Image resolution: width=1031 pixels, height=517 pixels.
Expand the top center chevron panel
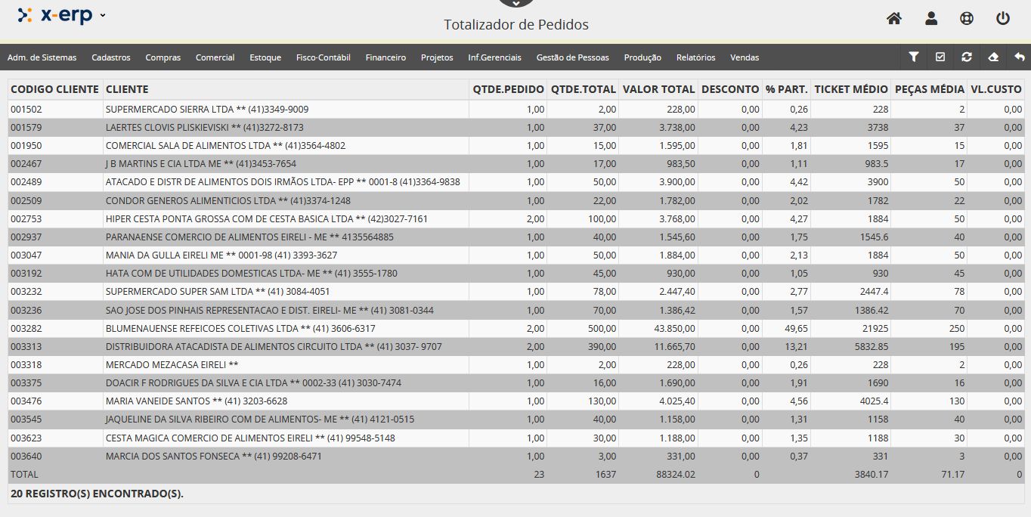click(x=516, y=3)
